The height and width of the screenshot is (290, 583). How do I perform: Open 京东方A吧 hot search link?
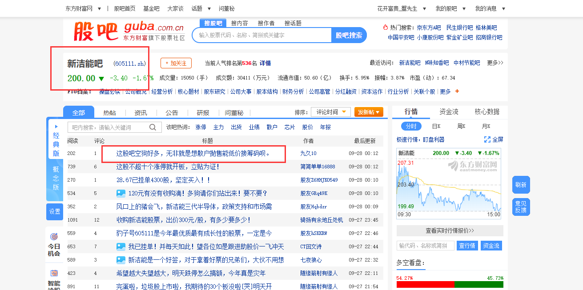click(429, 28)
